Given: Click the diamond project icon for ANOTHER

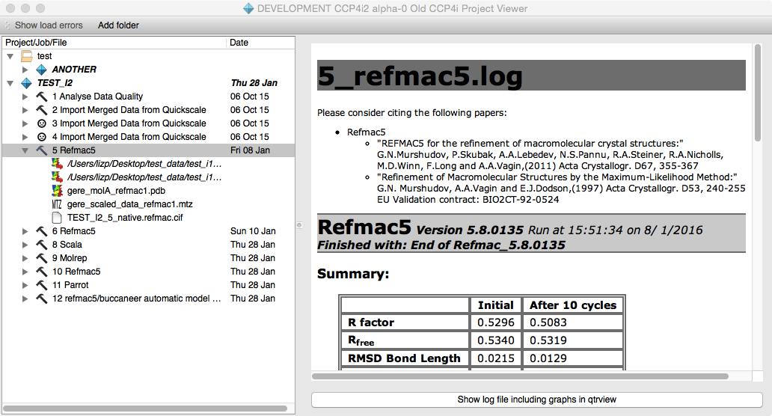Looking at the screenshot, I should (x=43, y=70).
